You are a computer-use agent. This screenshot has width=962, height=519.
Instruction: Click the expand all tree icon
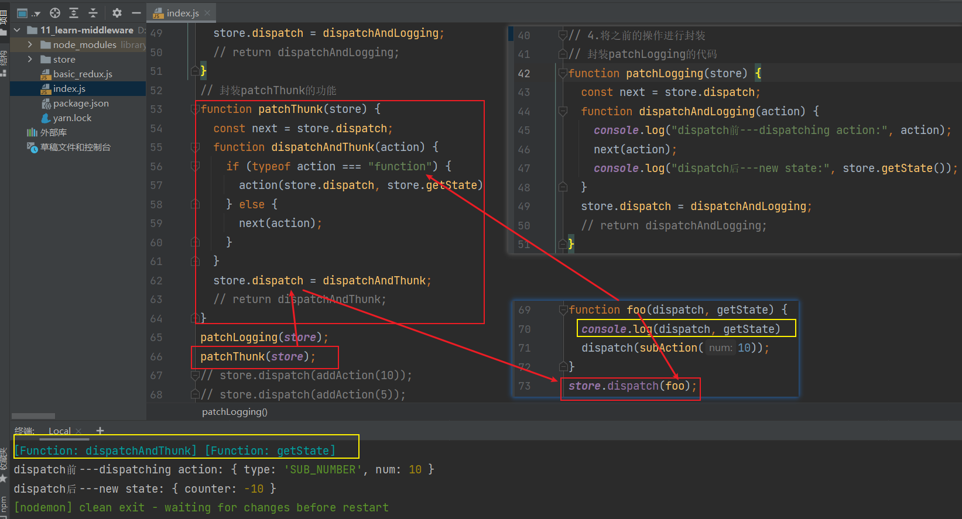[74, 13]
